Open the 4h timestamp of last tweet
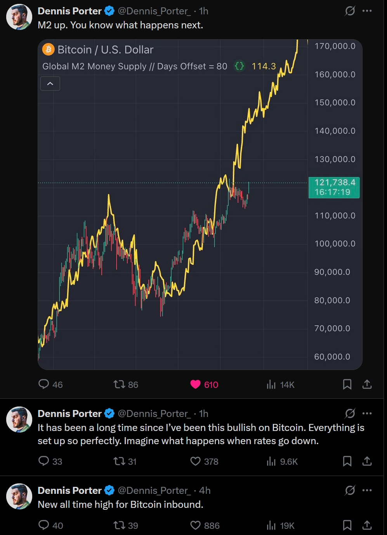The width and height of the screenshot is (387, 535). coord(205,490)
